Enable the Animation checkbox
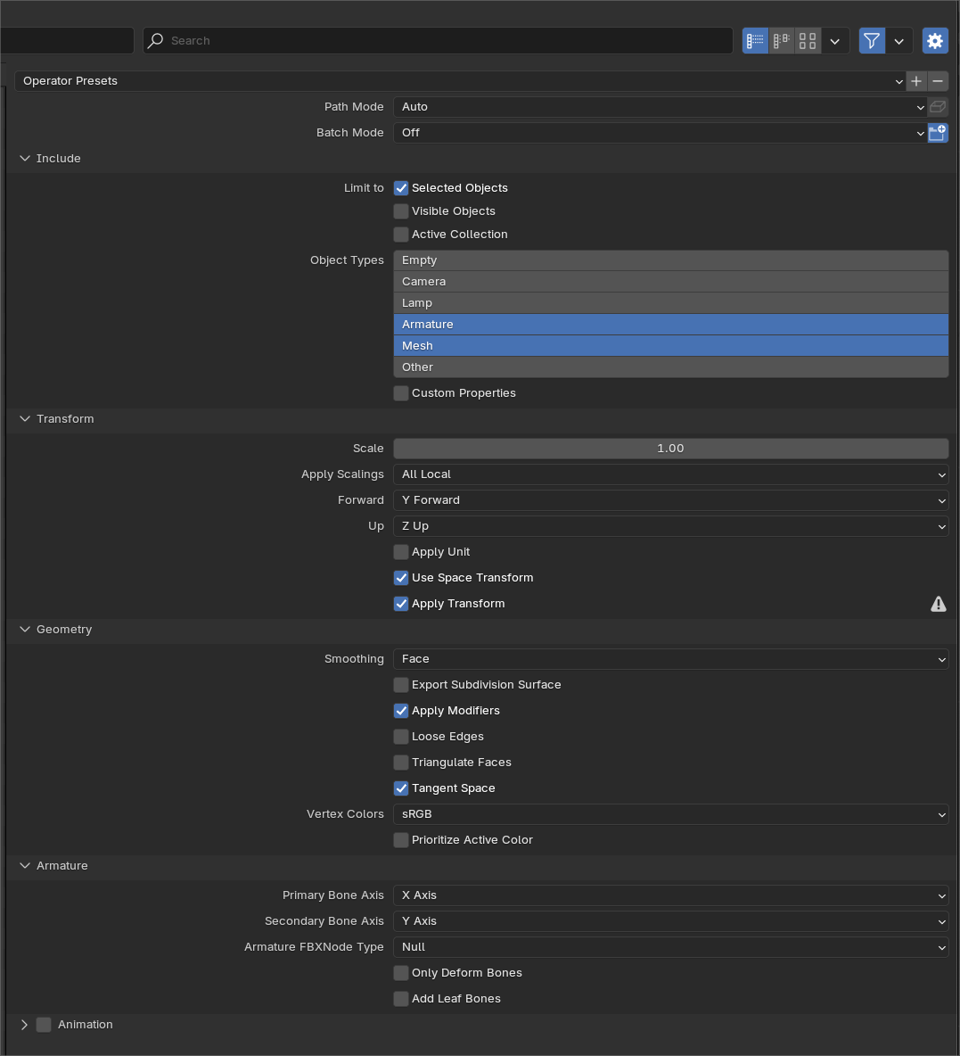960x1056 pixels. (x=44, y=1025)
